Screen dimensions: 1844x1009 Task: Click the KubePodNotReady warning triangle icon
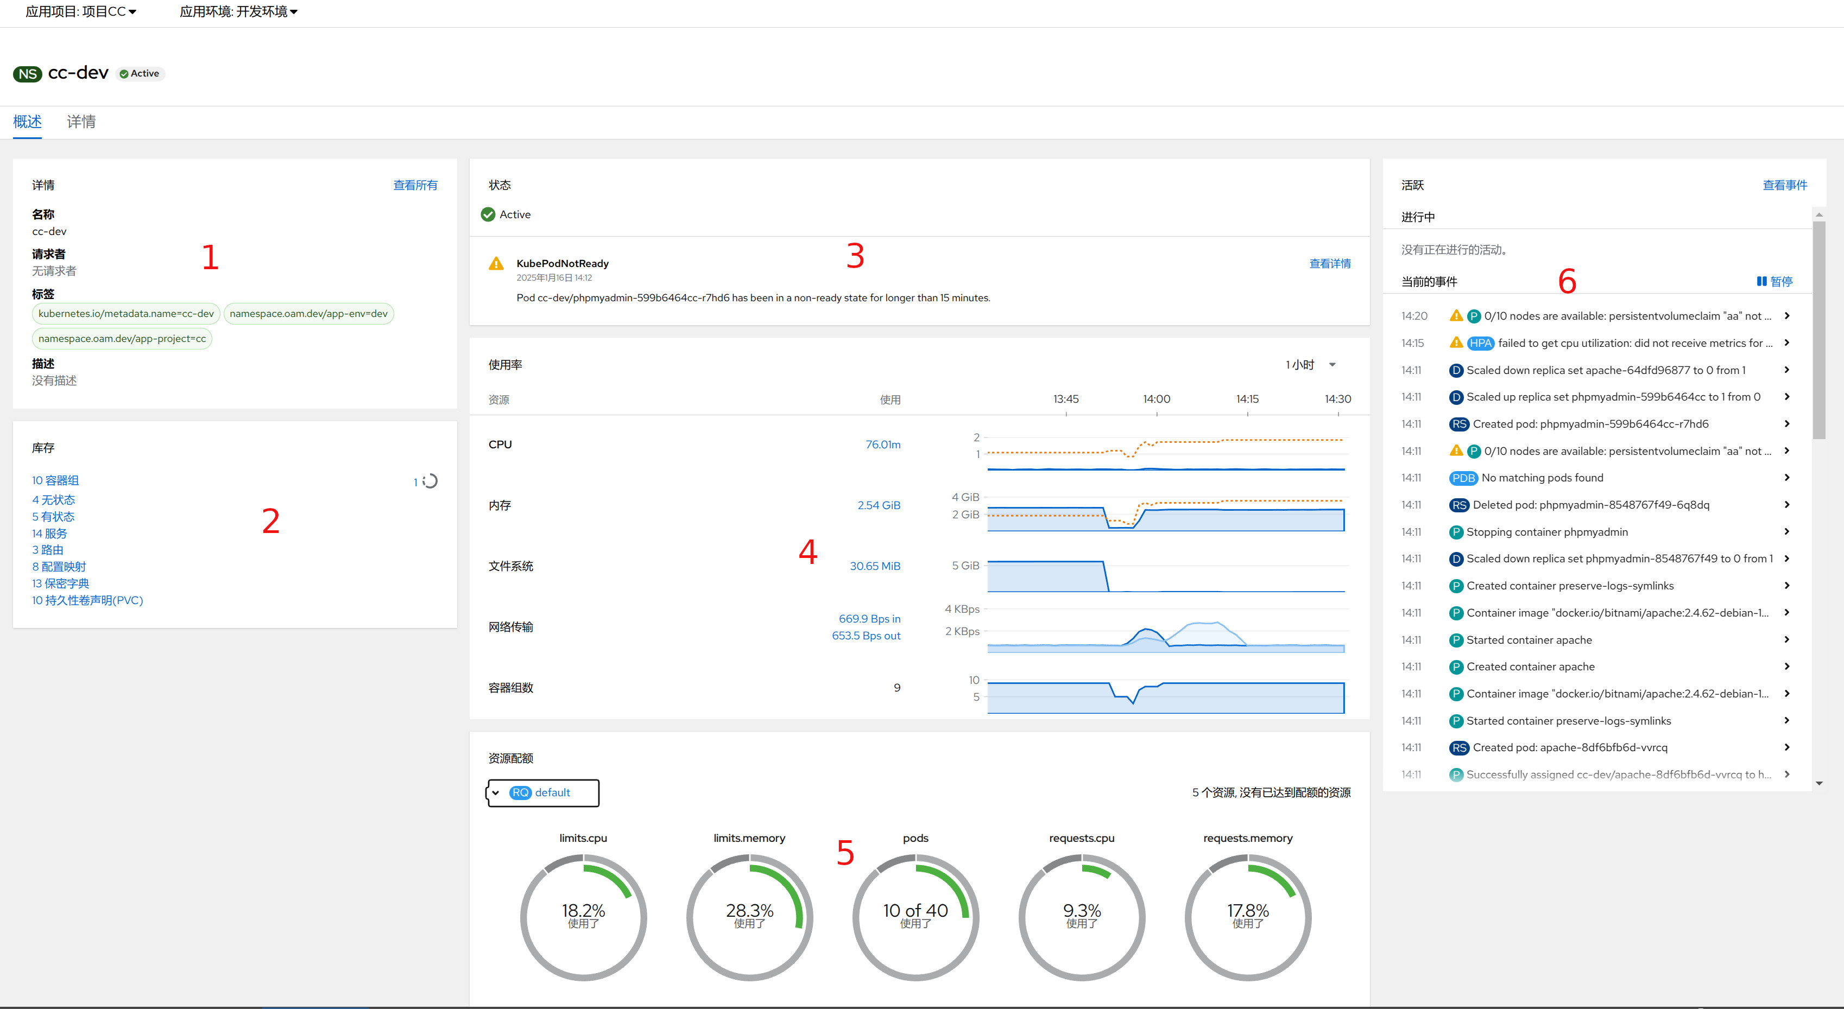[x=495, y=264]
